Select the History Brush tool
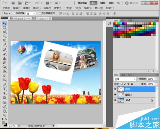The image size is (160, 129). [4, 63]
